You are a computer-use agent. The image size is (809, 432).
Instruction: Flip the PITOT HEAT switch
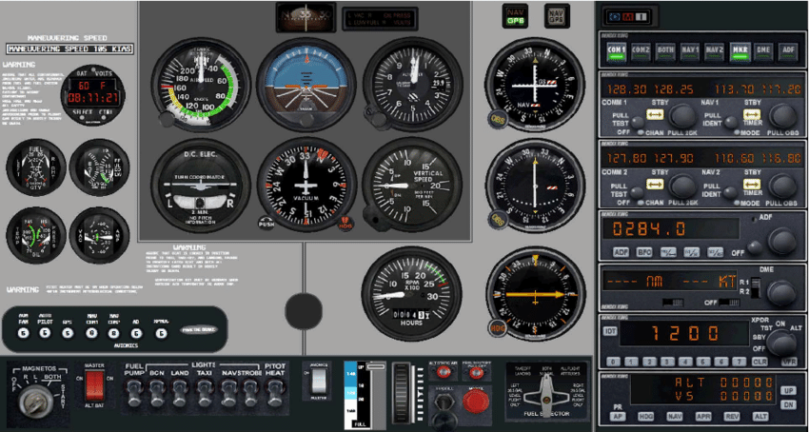(x=275, y=393)
